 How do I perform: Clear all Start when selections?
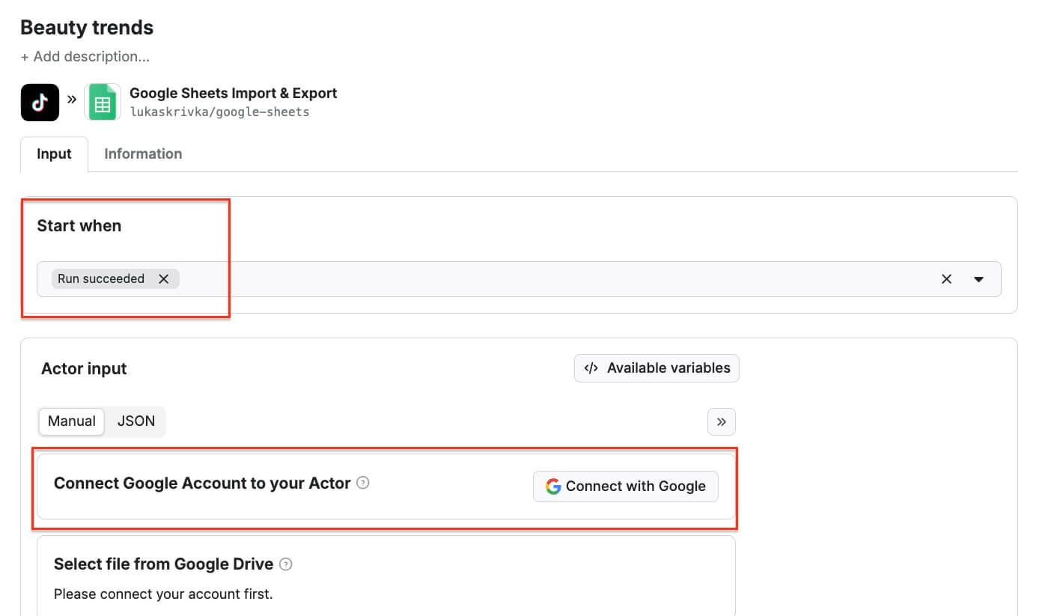(x=946, y=279)
